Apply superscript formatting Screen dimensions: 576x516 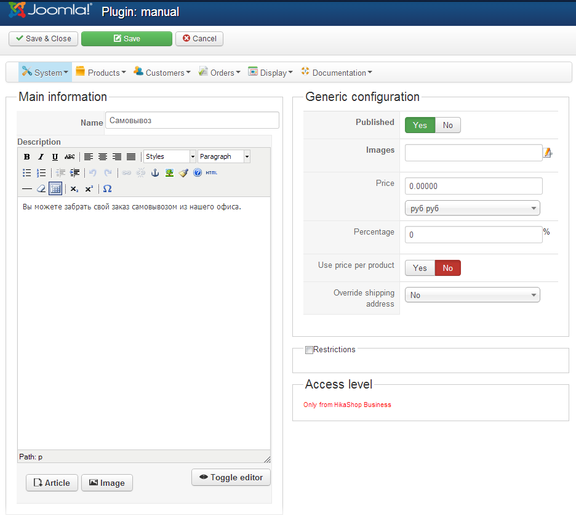click(89, 189)
